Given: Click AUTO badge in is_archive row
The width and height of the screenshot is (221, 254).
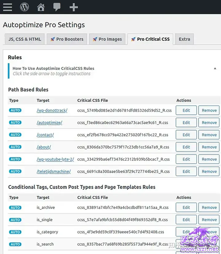Looking at the screenshot, I should [x=15, y=207].
